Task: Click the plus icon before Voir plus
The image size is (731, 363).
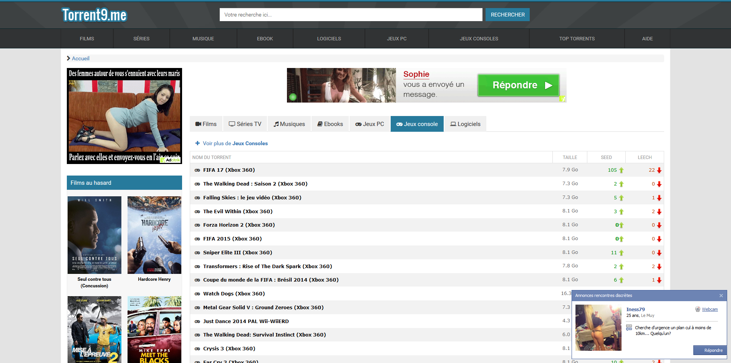Action: (197, 143)
